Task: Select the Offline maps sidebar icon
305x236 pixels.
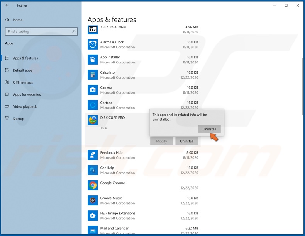Action: pyautogui.click(x=7, y=82)
